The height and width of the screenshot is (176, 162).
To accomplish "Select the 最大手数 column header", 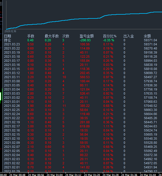I will coord(52,36).
